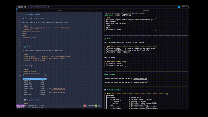Place cursor at line 52 in the editor
The width and height of the screenshot is (208, 117).
tap(23, 75)
